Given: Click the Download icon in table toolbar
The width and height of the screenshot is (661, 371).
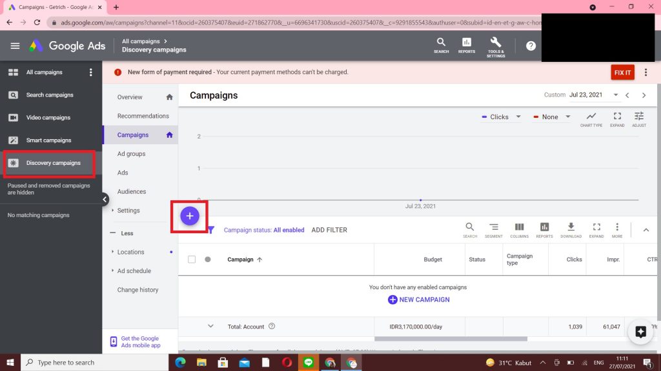Looking at the screenshot, I should [571, 229].
